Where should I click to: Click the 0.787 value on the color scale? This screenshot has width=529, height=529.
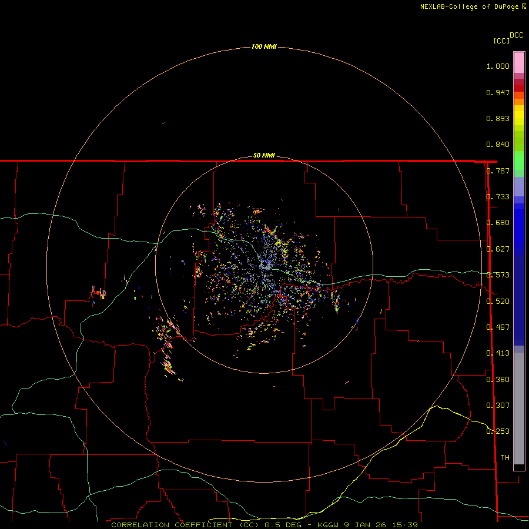(x=498, y=170)
